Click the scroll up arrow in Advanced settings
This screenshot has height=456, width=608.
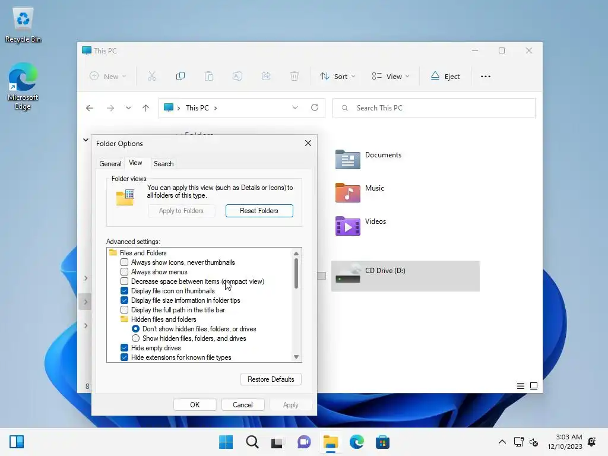[296, 254]
